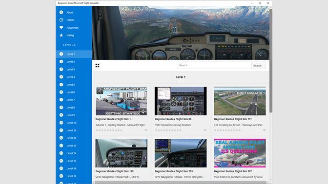Image resolution: width=328 pixels, height=184 pixels.
Task: Select the Level 9 number icon
Action: [x=61, y=115]
